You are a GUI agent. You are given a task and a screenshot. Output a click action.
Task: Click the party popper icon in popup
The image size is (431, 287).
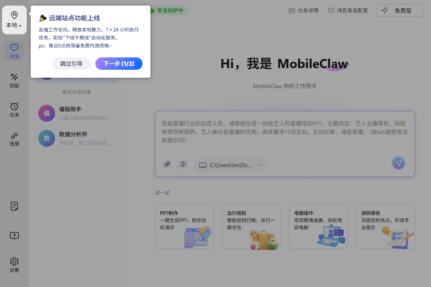(x=43, y=18)
